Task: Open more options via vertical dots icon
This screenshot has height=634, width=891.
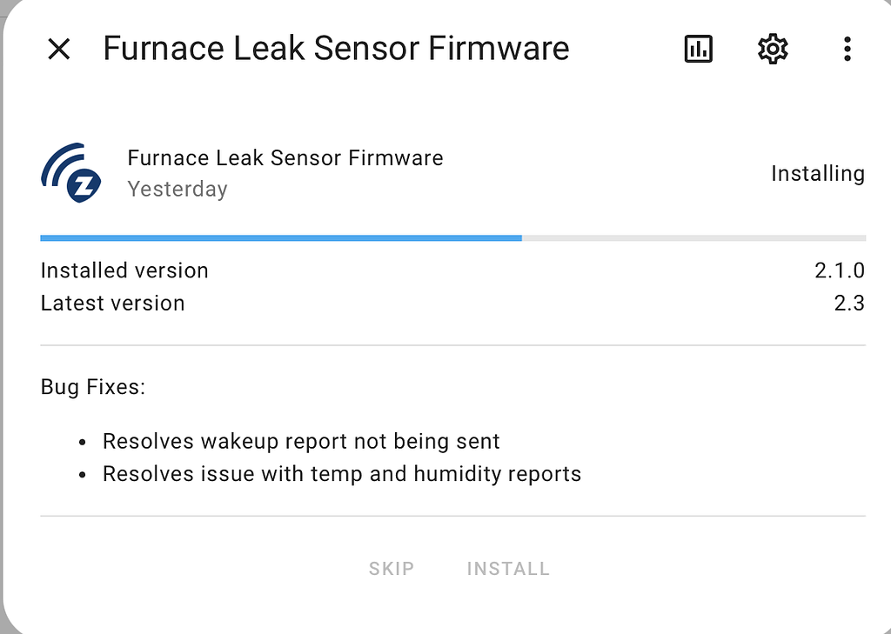Action: (847, 49)
